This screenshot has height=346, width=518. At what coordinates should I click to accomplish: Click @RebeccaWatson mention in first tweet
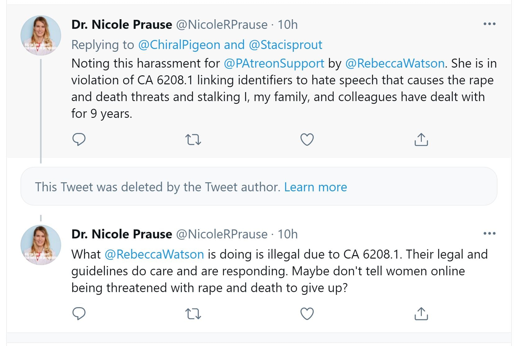395,64
